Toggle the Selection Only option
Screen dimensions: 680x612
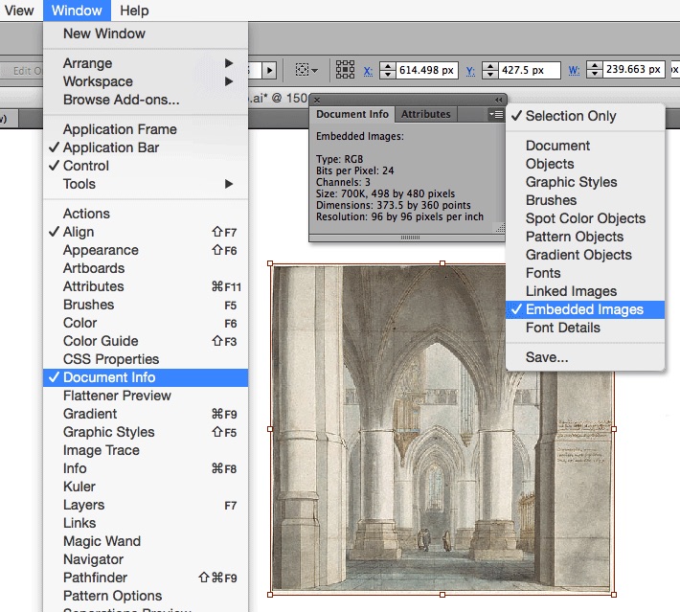tap(570, 116)
